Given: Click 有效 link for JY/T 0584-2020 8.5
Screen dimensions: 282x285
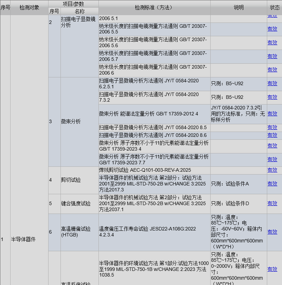Looking at the screenshot, I should tap(272, 127).
